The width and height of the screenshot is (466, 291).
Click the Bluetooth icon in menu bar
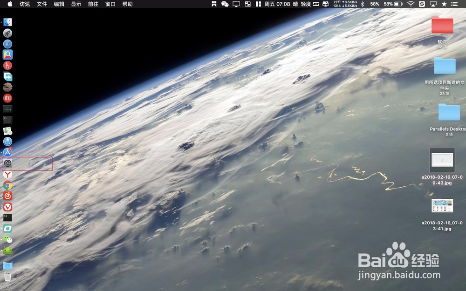[362, 4]
